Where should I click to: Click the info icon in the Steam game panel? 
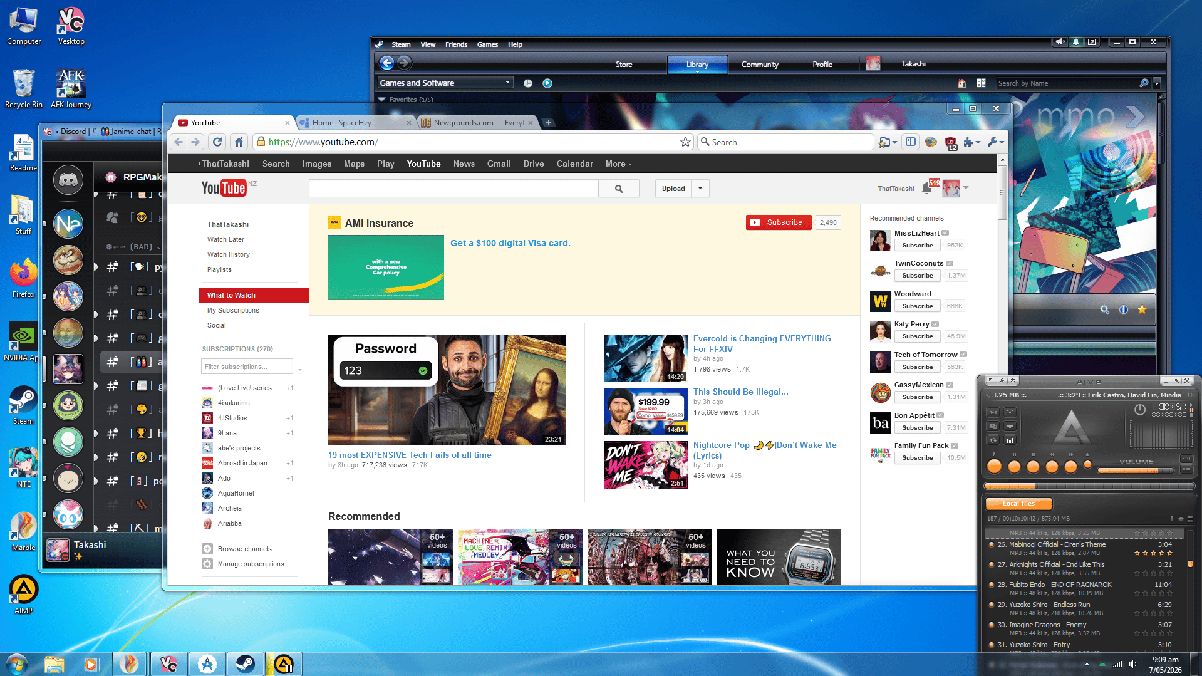click(x=1124, y=309)
